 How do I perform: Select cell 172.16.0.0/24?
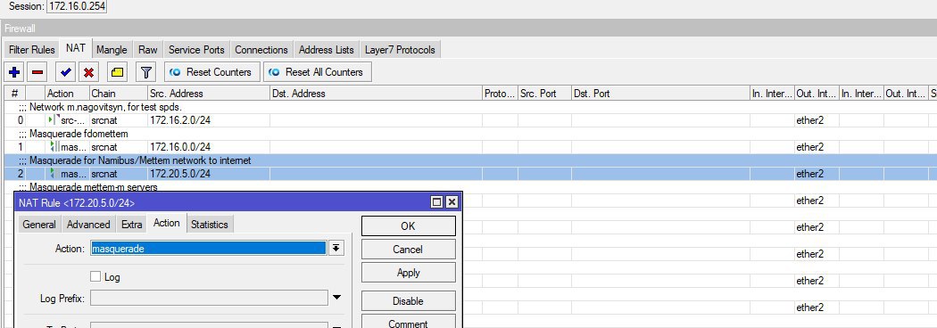click(x=180, y=147)
